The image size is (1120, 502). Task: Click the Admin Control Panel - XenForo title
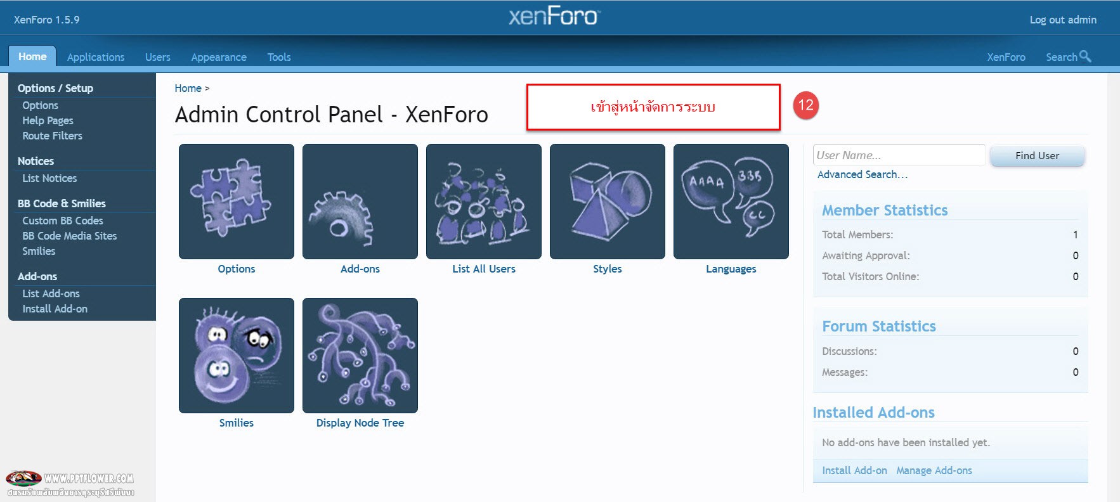click(x=332, y=115)
